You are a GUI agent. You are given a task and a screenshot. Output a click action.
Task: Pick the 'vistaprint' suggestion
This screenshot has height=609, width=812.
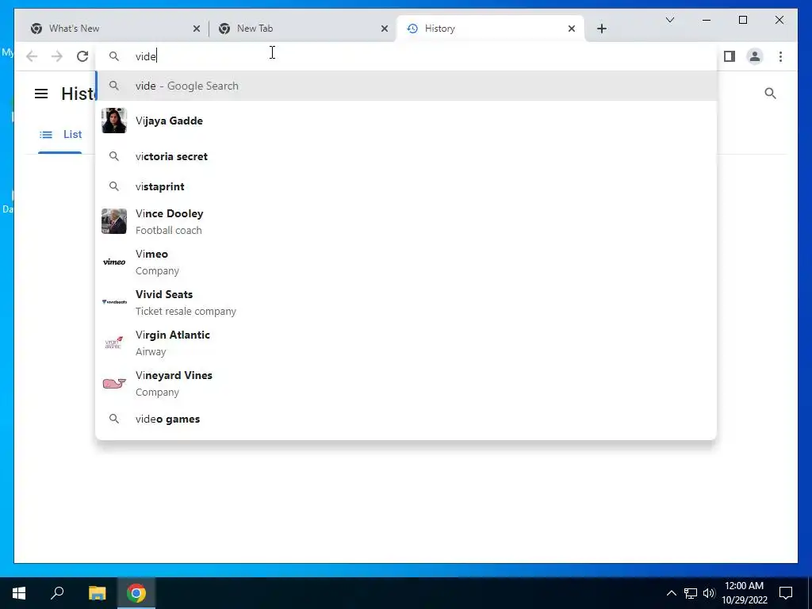406,186
